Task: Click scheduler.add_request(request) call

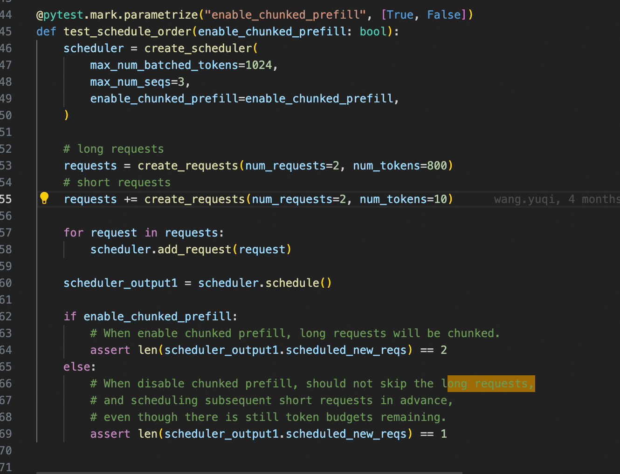Action: click(191, 250)
